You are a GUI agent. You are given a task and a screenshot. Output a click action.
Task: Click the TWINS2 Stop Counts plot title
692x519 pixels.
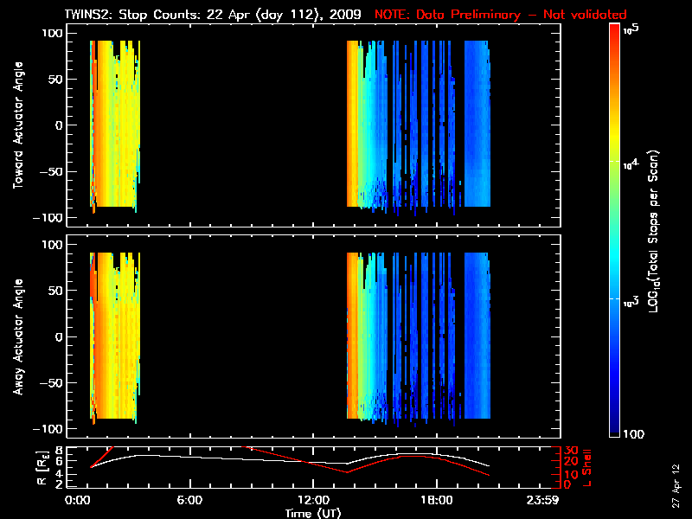pyautogui.click(x=212, y=15)
